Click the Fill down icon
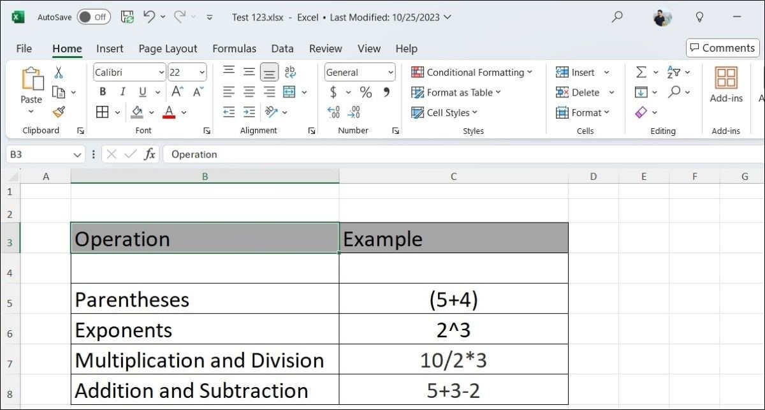 (641, 92)
